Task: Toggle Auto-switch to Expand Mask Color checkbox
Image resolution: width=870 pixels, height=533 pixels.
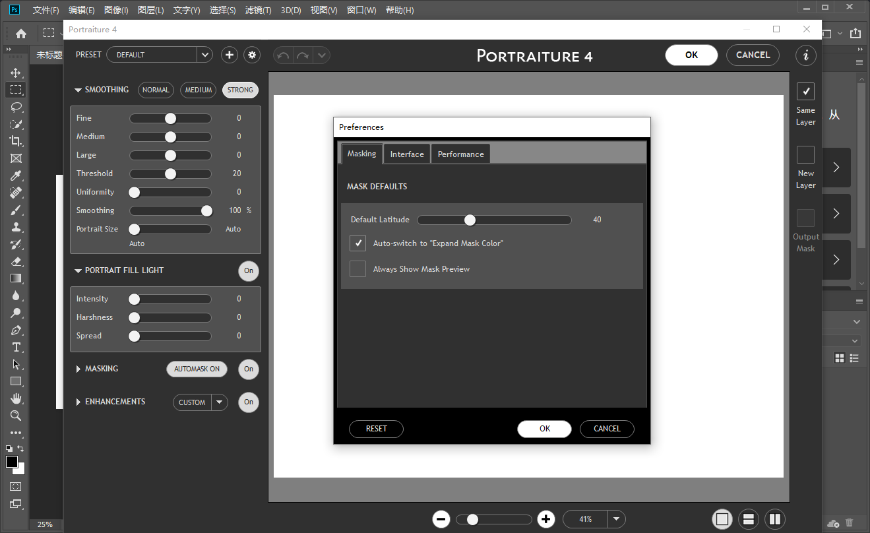Action: (x=357, y=243)
